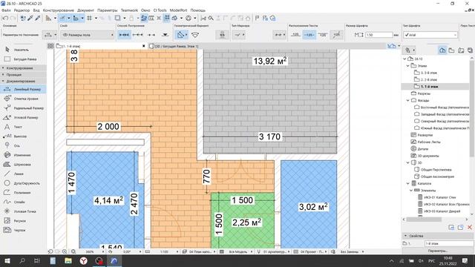Open the Teamwork menu
The width and height of the screenshot is (475, 267).
tap(129, 10)
